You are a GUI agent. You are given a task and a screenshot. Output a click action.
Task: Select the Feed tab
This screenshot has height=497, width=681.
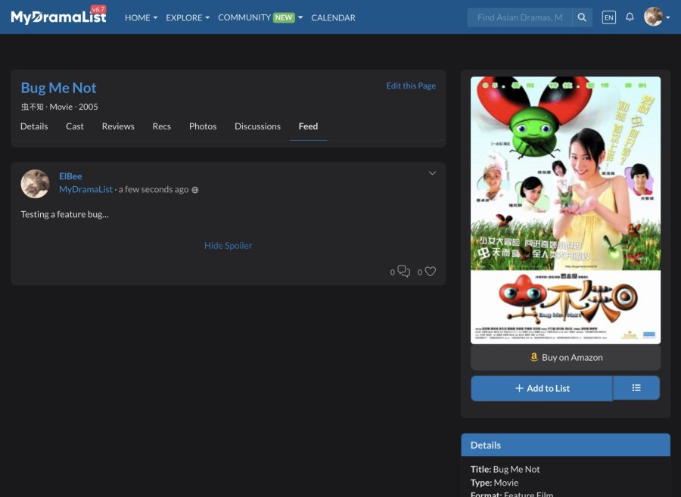[x=309, y=126]
